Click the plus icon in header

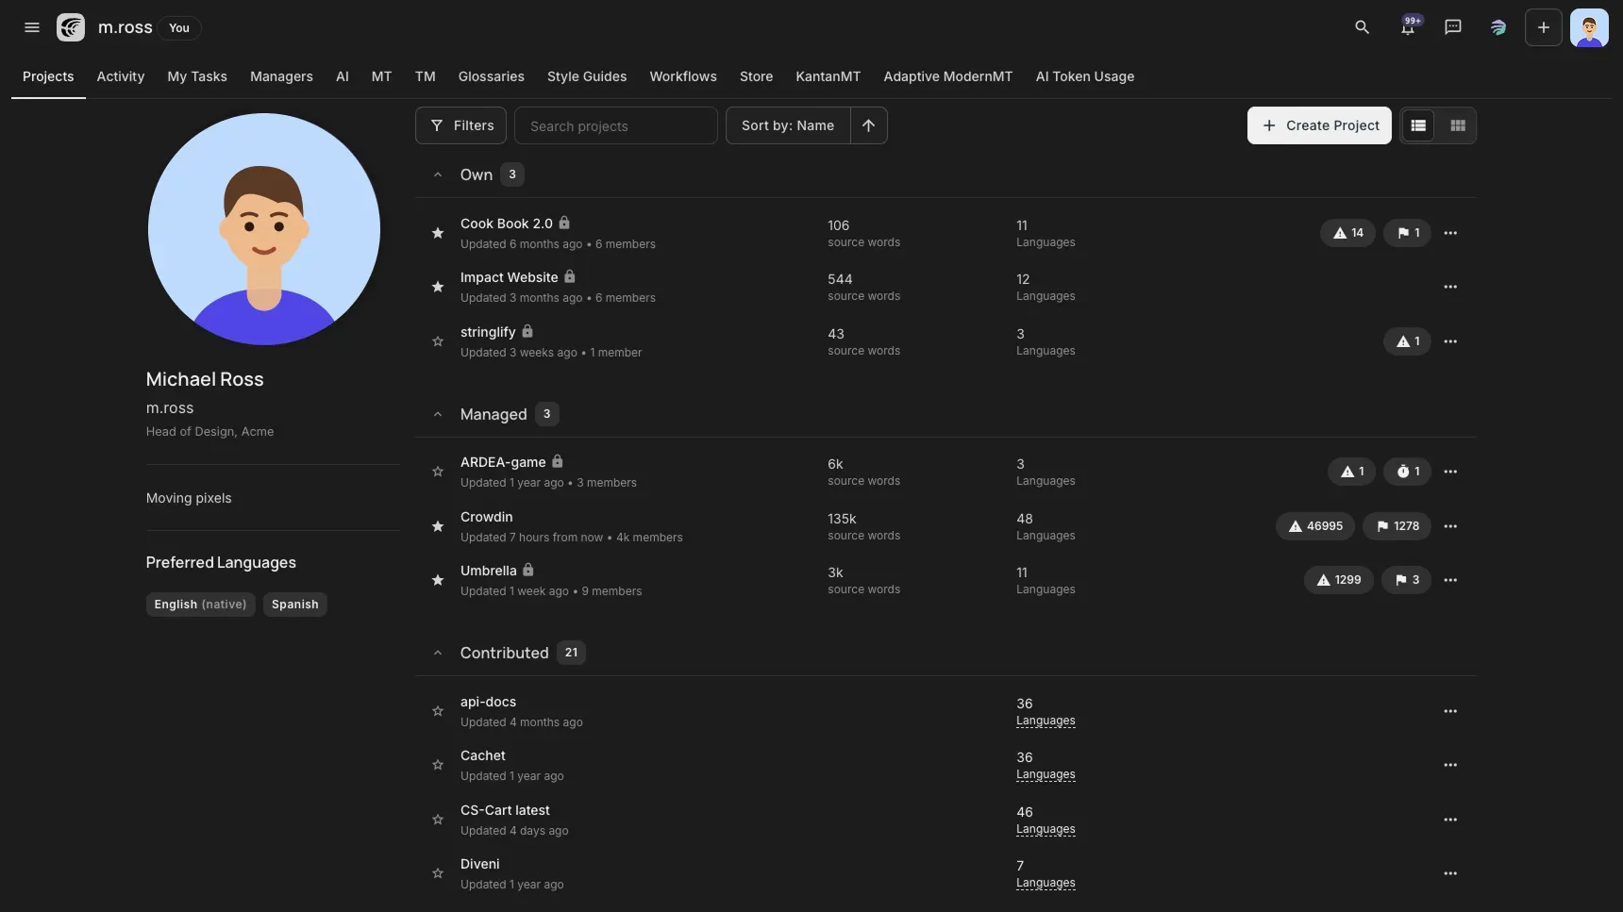tap(1544, 27)
